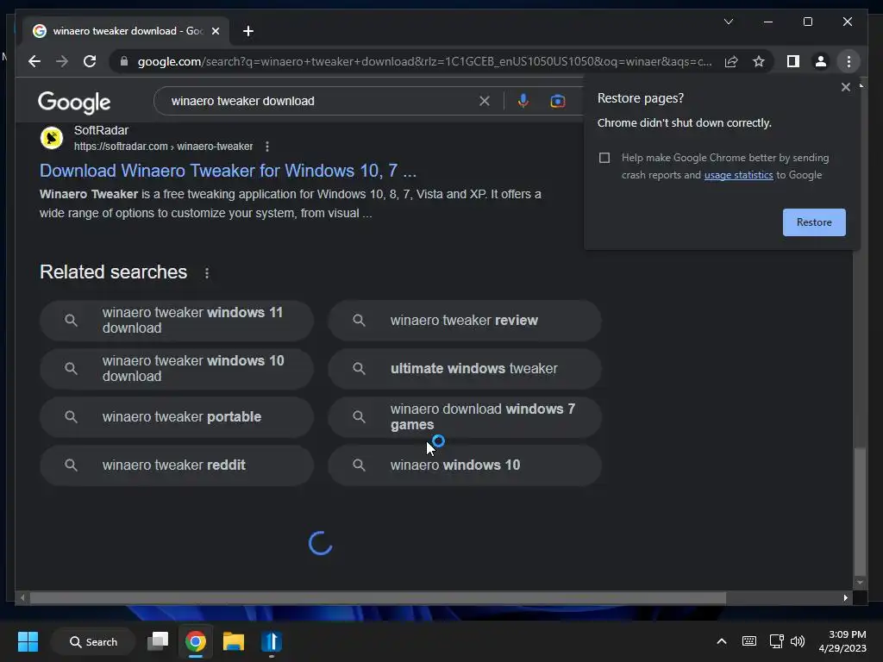Search winaero tweaker reddit
The image size is (883, 662).
(176, 465)
